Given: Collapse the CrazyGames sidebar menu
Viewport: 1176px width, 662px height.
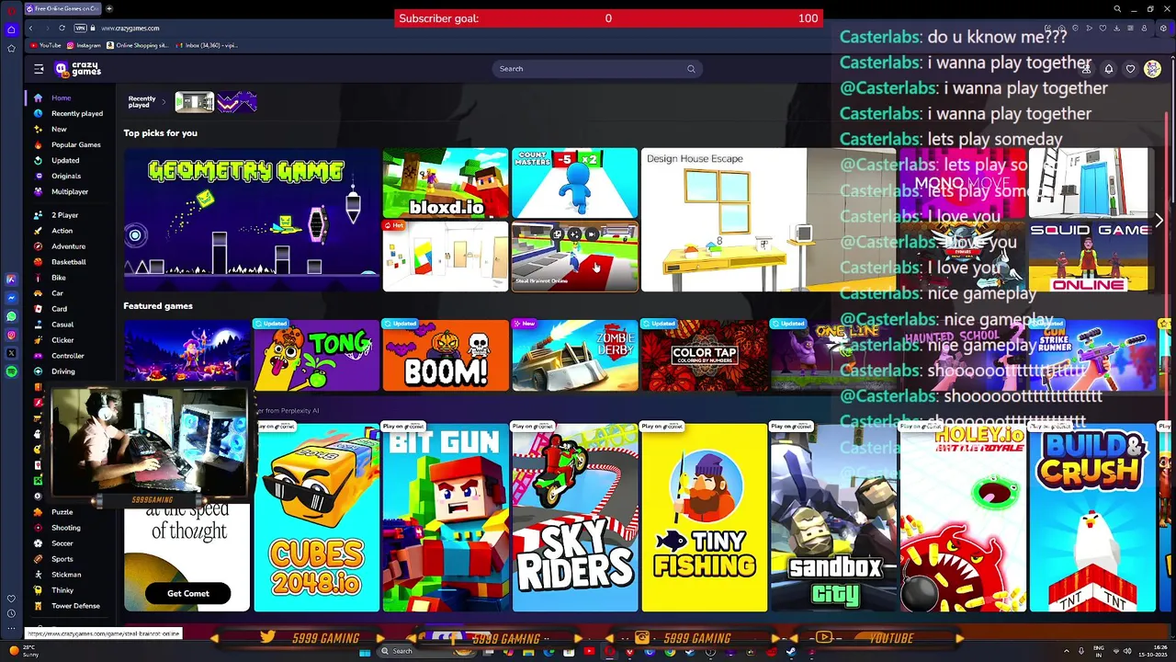Looking at the screenshot, I should click(39, 69).
